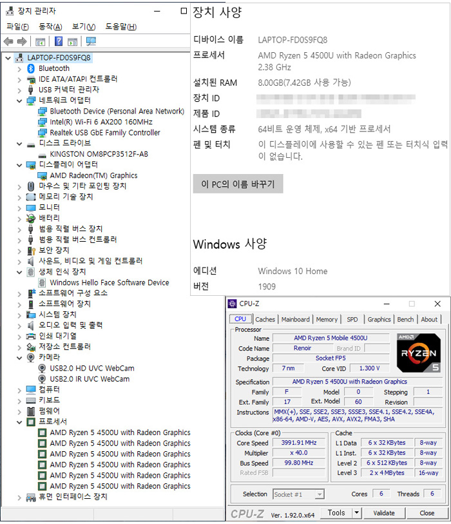Viewport: 451px width, 524px height.
Task: Select USB2.0 IR UVC WebCam
Action: [x=90, y=379]
